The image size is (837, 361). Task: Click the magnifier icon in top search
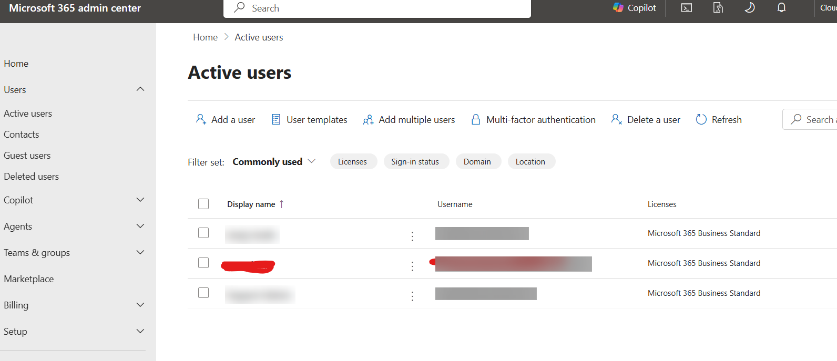[239, 7]
